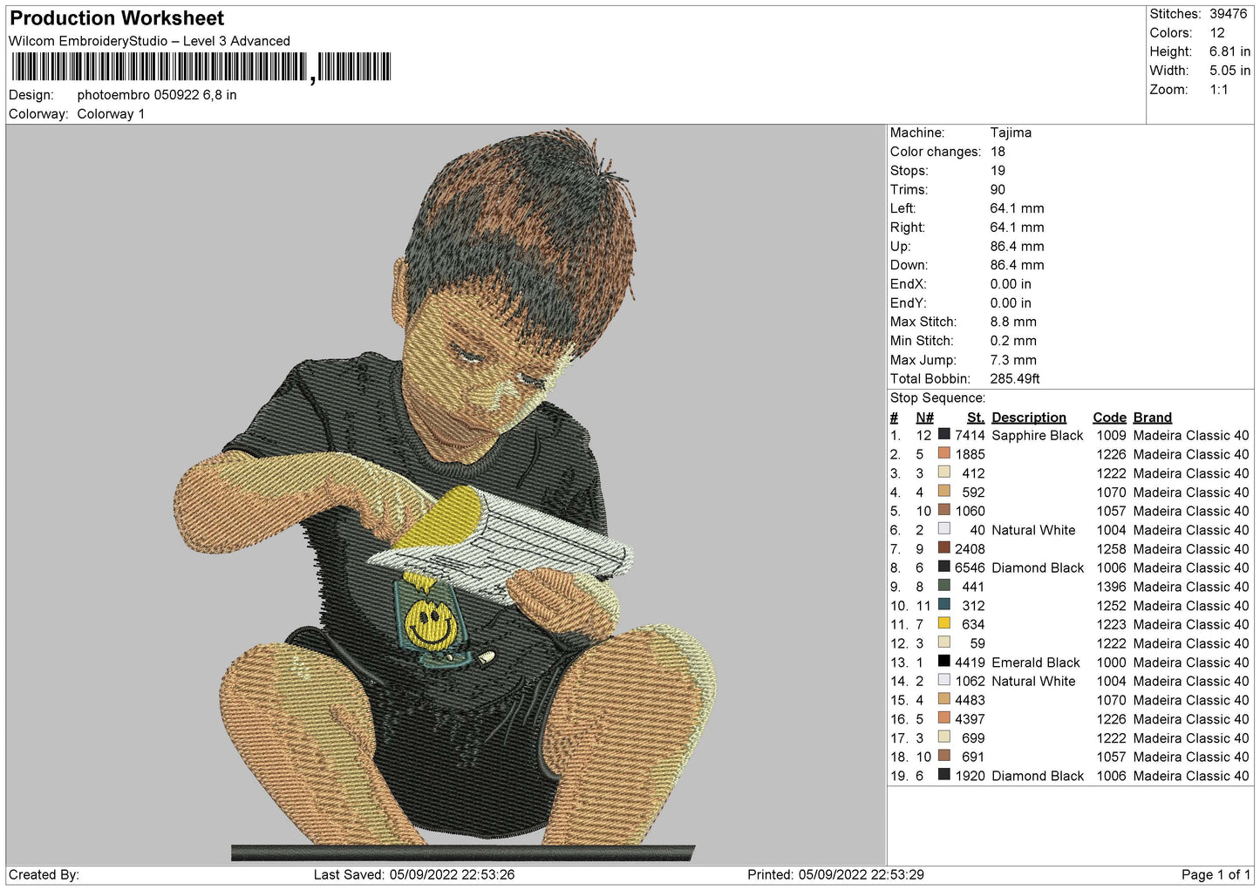Click the Page 1 of 1 indicator
Image resolution: width=1260 pixels, height=890 pixels.
point(1216,875)
